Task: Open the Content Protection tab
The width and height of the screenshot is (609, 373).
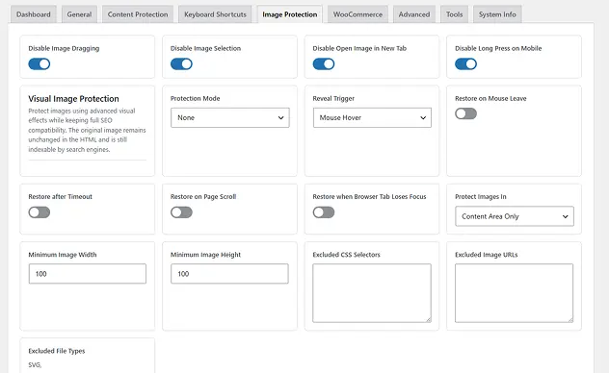Action: [138, 14]
